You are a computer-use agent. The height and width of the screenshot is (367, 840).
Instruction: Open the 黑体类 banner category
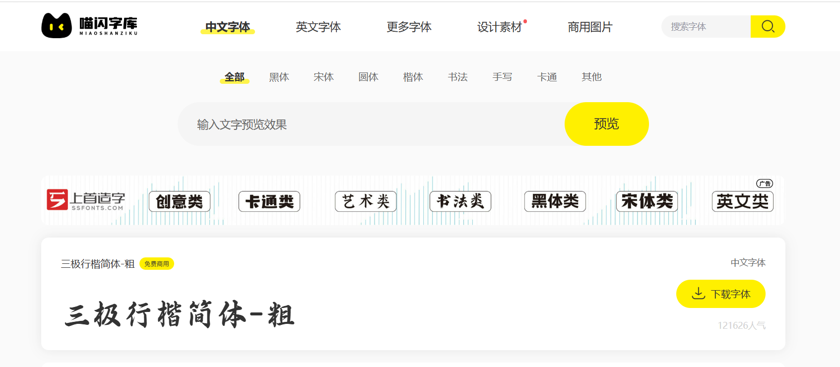555,201
